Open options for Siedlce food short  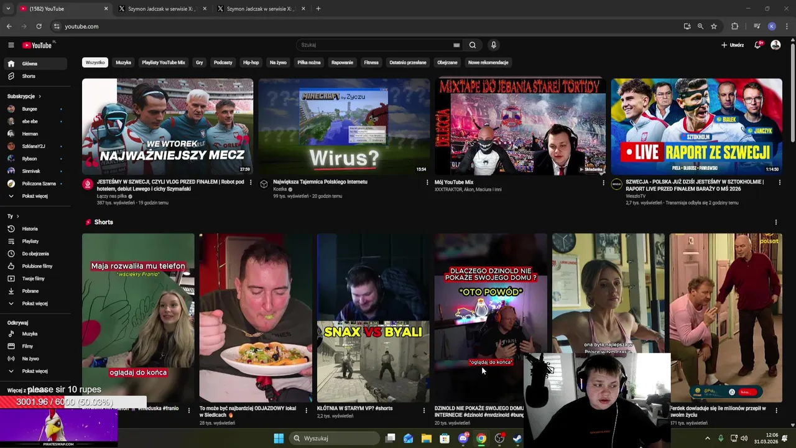(306, 410)
